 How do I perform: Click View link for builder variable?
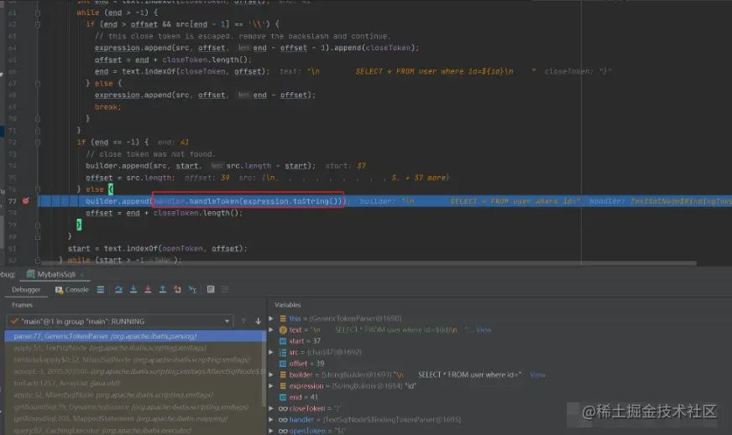tap(537, 375)
